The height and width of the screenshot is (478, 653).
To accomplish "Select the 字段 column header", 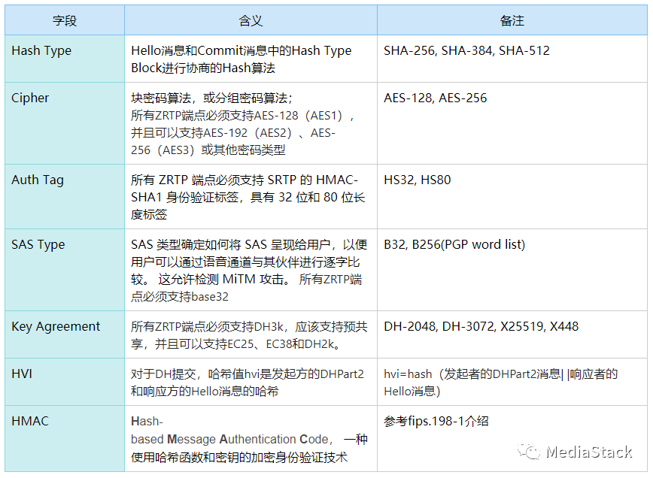I will [x=65, y=21].
